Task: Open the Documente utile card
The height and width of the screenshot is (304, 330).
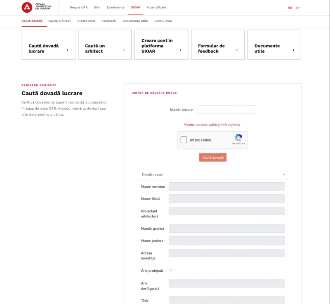Action: 274,45
